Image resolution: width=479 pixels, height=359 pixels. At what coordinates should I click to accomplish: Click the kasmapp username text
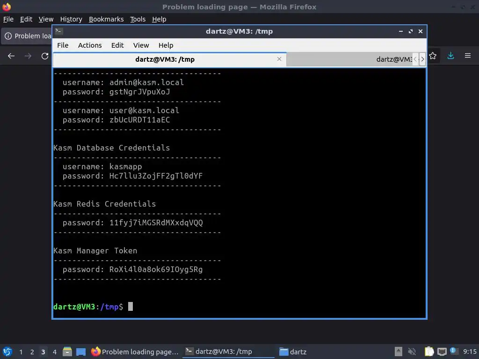point(125,167)
